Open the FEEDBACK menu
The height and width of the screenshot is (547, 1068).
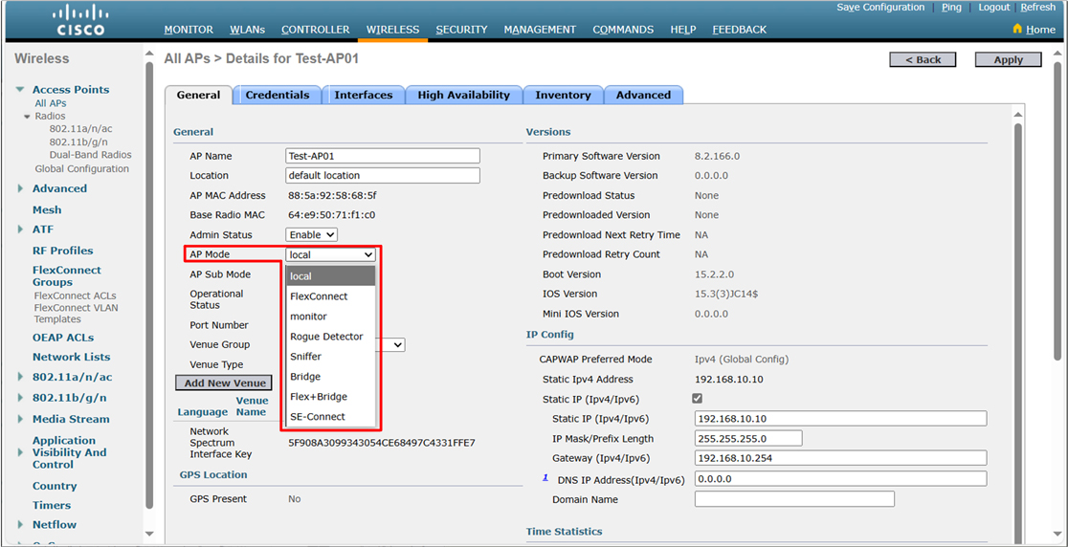click(740, 30)
